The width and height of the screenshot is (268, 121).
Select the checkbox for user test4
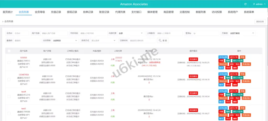click(x=9, y=96)
